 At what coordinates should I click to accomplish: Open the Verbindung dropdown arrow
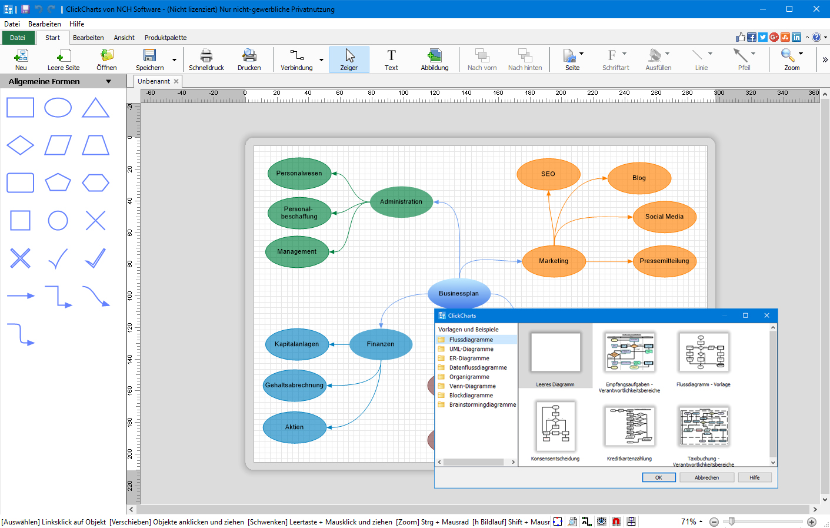click(321, 60)
